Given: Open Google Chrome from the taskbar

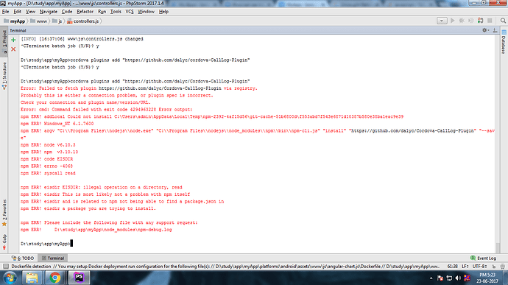Looking at the screenshot, I should click(55, 278).
